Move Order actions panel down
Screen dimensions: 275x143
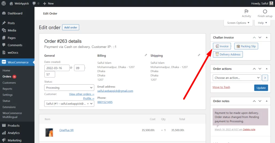pos(260,69)
